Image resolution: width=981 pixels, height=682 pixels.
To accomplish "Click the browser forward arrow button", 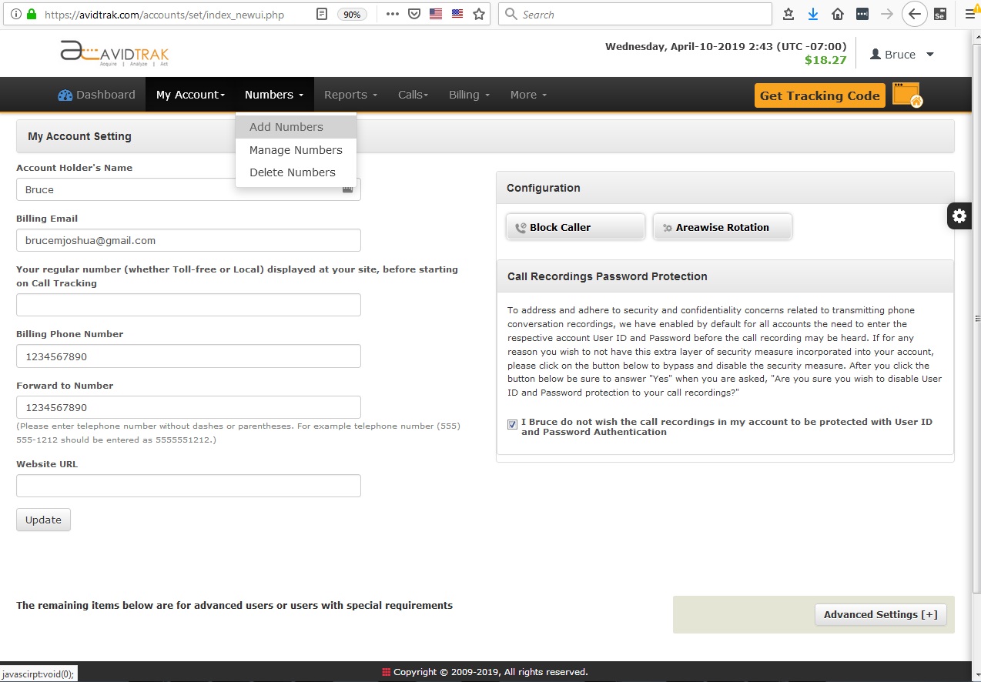I will pos(887,14).
